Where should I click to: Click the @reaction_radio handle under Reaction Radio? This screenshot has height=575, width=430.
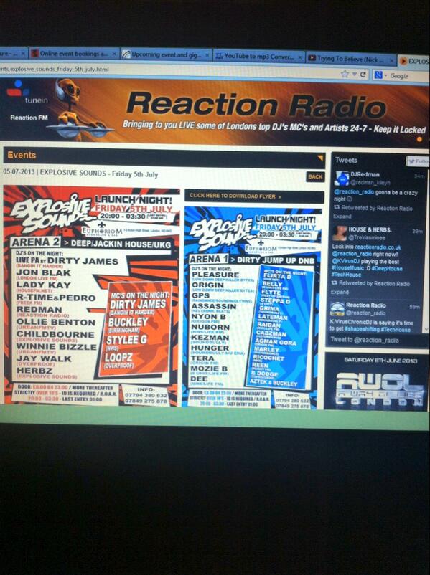click(x=365, y=313)
